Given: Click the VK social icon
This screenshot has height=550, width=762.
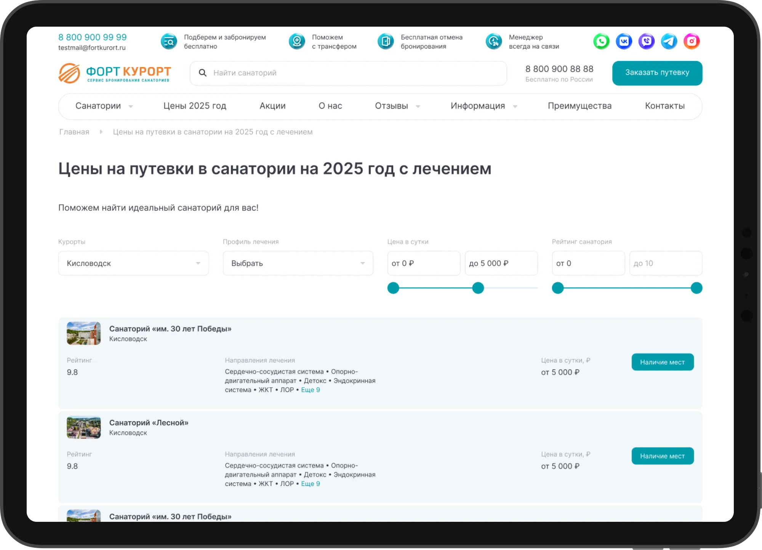Looking at the screenshot, I should click(x=624, y=42).
